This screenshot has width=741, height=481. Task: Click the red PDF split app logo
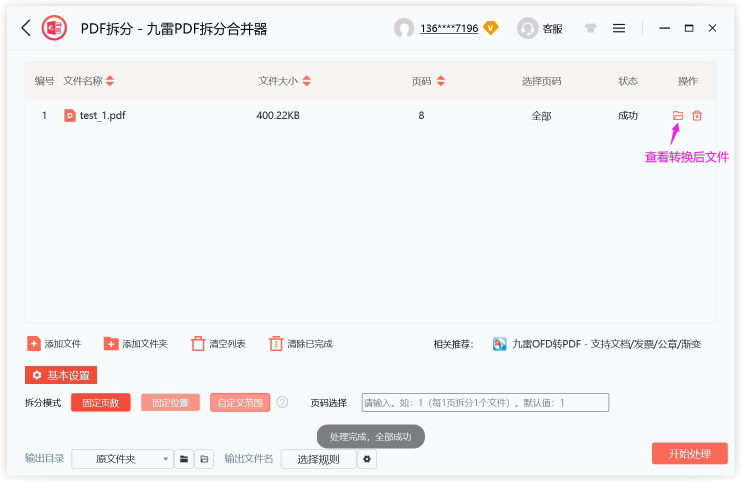54,28
